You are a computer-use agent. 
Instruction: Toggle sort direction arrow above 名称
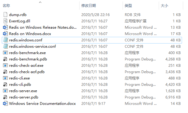(40, 2)
